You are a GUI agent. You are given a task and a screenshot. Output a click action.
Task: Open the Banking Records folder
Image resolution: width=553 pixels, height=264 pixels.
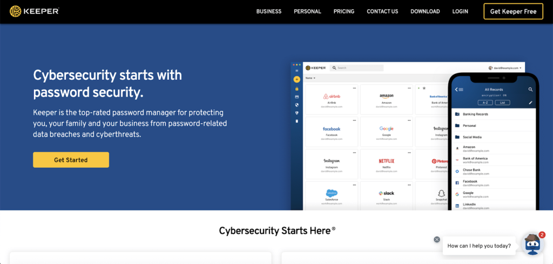click(475, 114)
